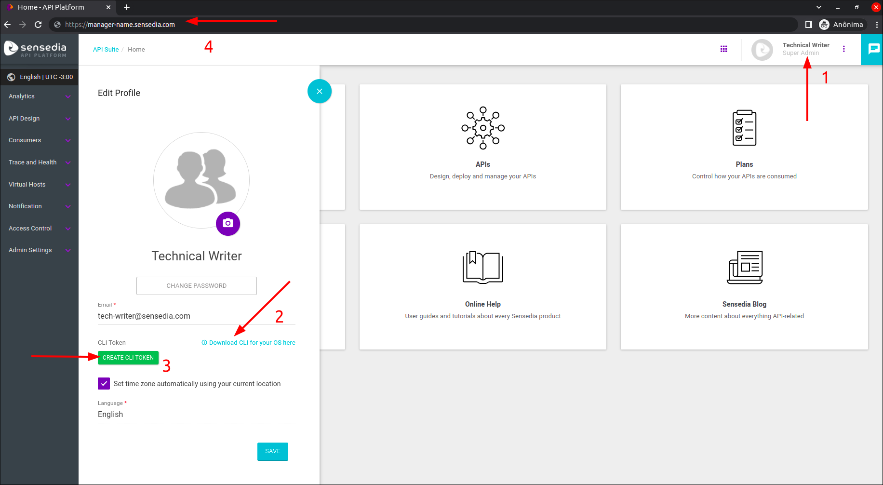The width and height of the screenshot is (883, 485).
Task: Open the Sensedia Blog newspaper icon
Action: 744,267
